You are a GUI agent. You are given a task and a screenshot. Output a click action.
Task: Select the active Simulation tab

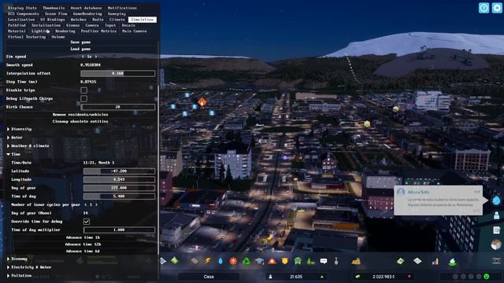coord(143,20)
